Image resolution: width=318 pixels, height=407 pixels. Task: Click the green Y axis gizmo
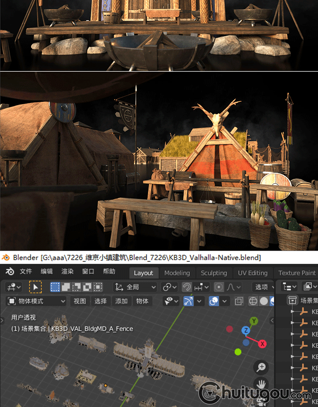(x=254, y=321)
